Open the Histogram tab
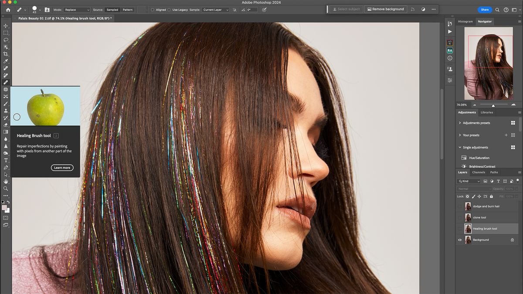 point(465,21)
